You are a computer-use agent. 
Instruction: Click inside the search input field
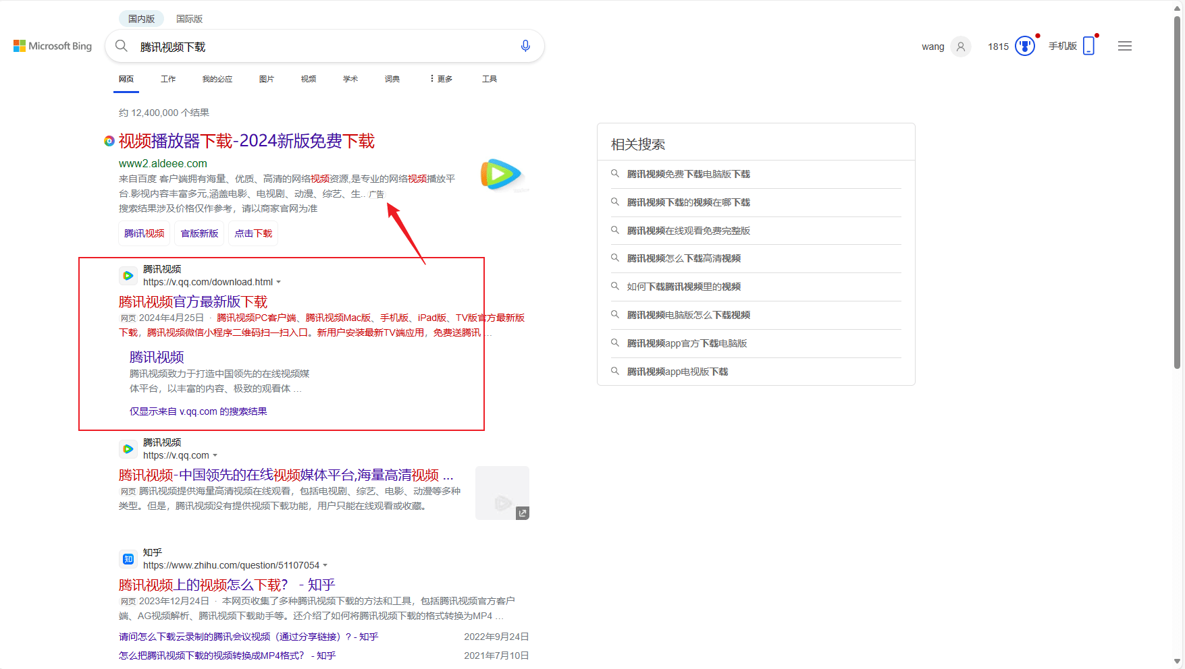[324, 47]
